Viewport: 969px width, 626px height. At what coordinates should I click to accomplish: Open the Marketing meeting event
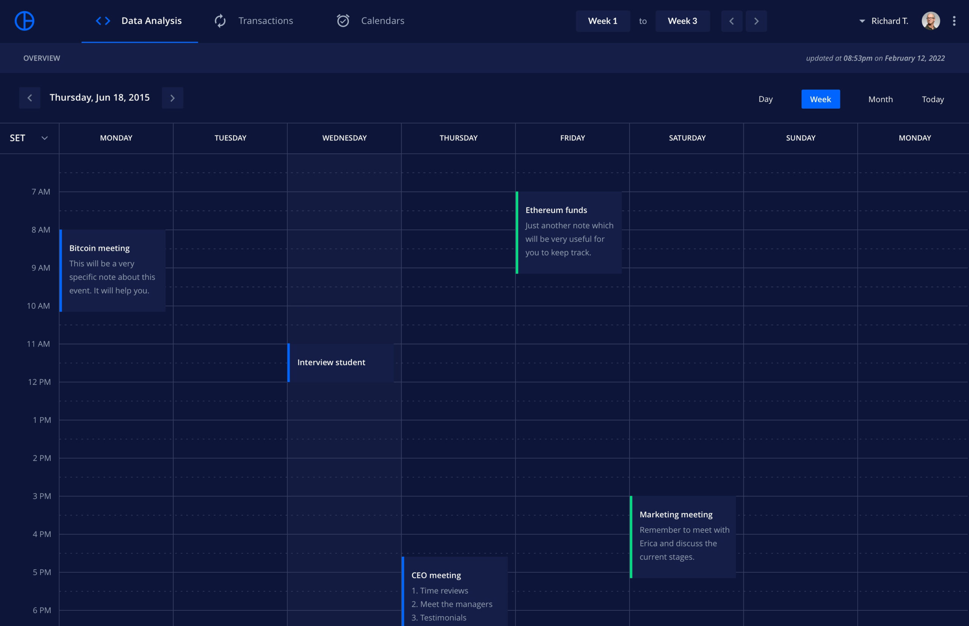(683, 537)
